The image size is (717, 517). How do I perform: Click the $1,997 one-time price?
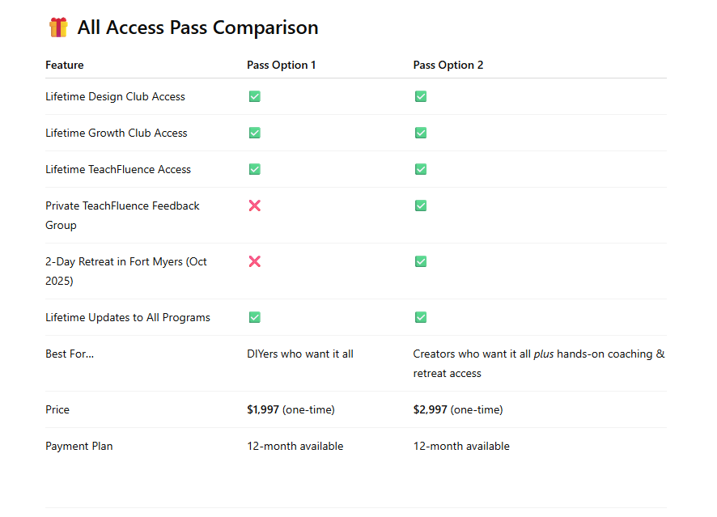(x=291, y=409)
